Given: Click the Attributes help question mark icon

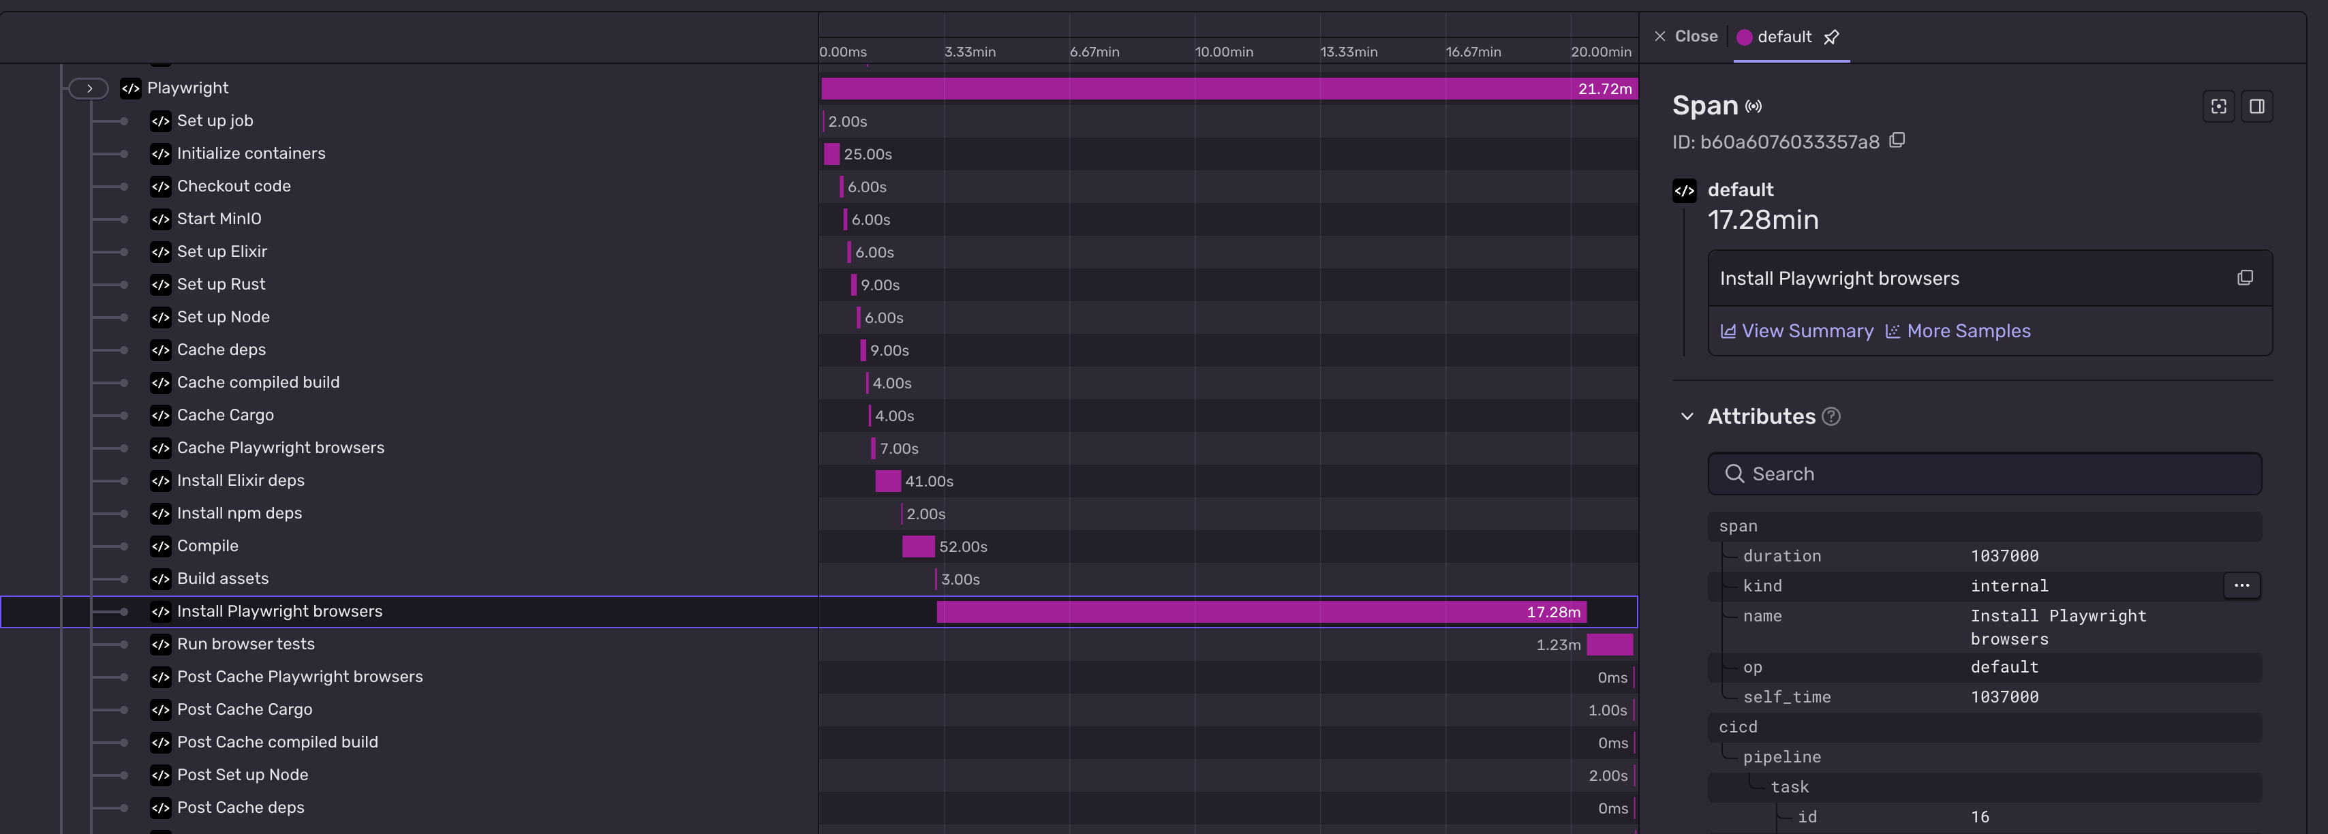Looking at the screenshot, I should point(1831,416).
